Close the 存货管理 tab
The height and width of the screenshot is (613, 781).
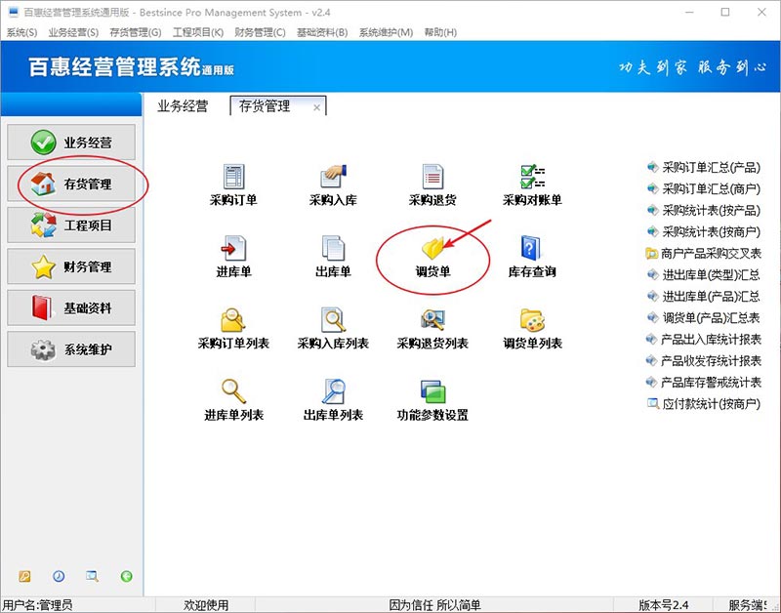pyautogui.click(x=316, y=107)
